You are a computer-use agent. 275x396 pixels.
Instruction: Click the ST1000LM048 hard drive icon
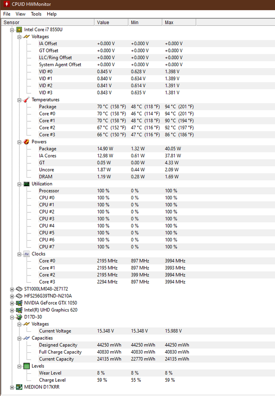pos(19,289)
